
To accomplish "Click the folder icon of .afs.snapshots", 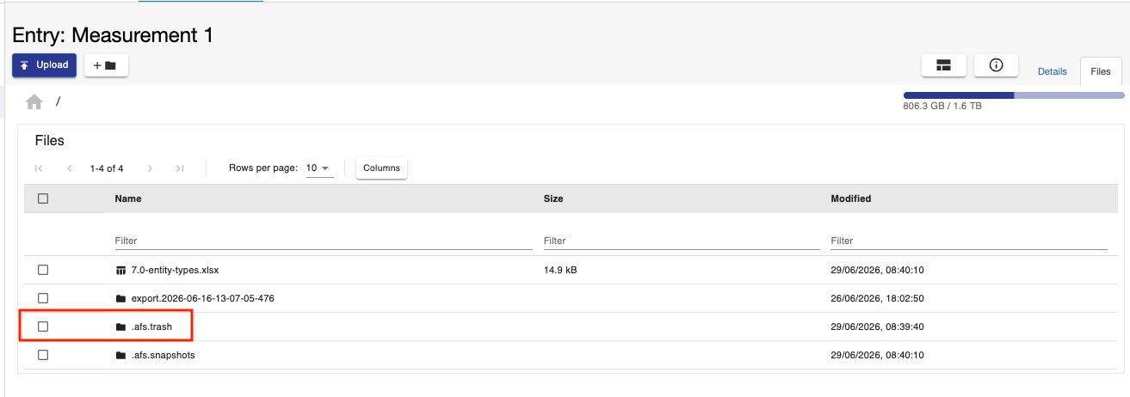I will click(120, 355).
